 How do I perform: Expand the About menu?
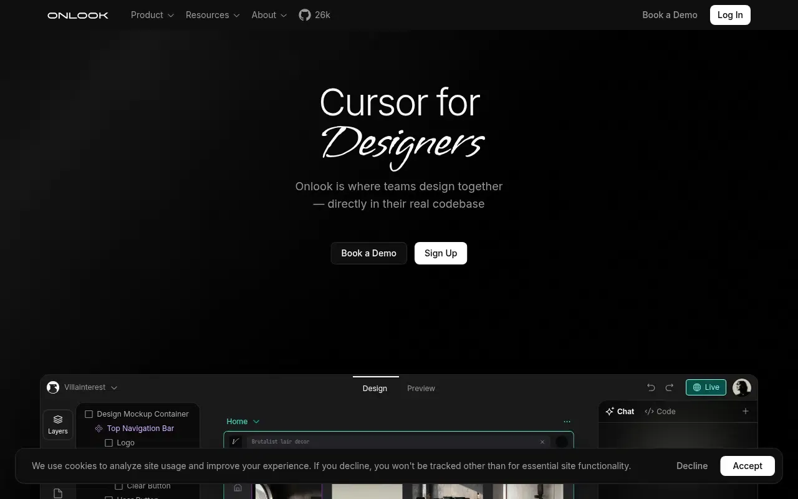pos(269,15)
